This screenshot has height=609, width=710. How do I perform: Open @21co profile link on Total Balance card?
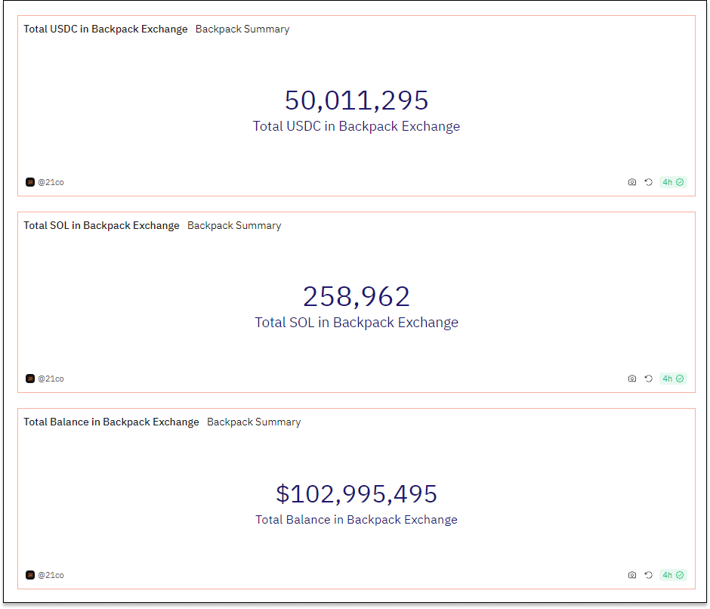click(51, 575)
